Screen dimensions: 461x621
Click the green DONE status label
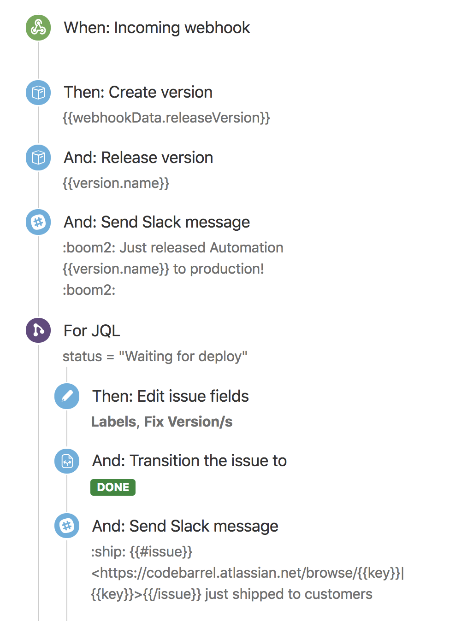pyautogui.click(x=113, y=487)
